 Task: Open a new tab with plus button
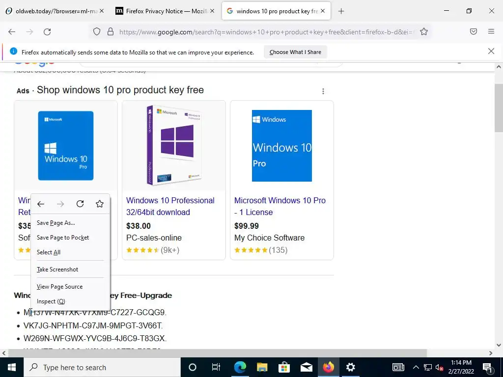coord(341,11)
